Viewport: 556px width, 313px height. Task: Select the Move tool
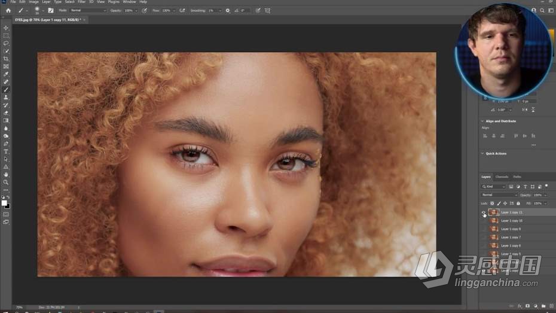point(6,28)
